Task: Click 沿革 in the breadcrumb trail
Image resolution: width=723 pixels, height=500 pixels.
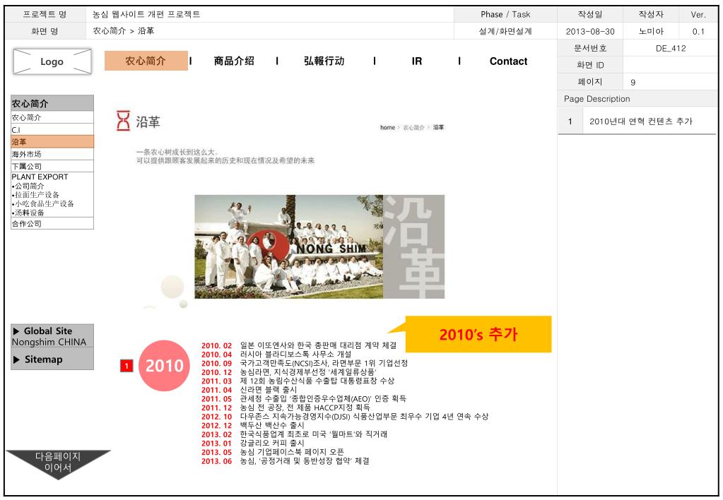Action: 438,128
